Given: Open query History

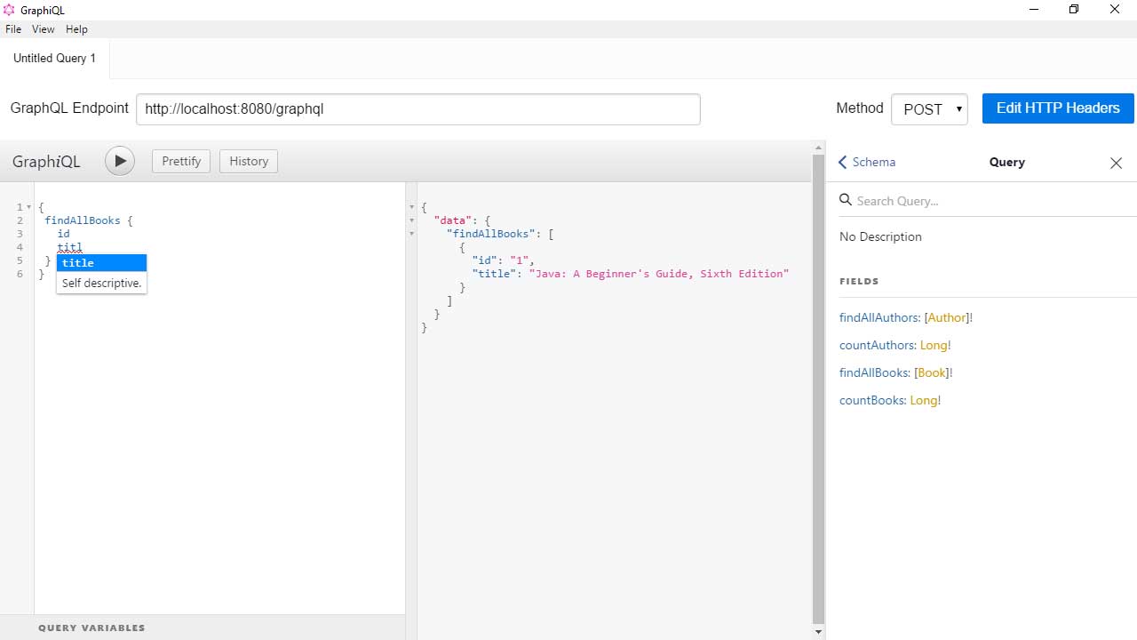Looking at the screenshot, I should coord(249,161).
